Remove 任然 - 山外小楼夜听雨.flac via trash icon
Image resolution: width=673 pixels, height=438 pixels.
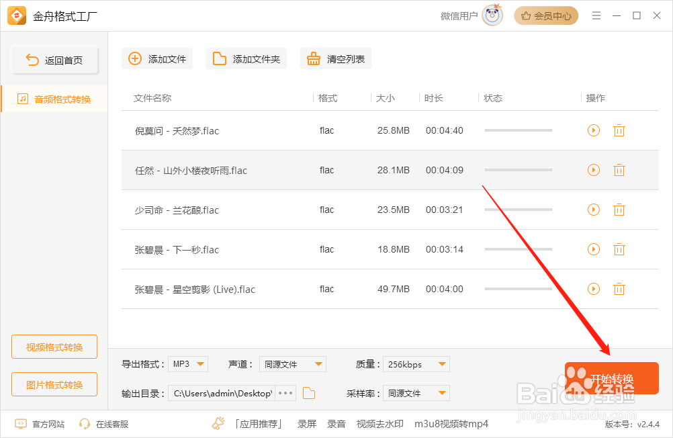619,170
